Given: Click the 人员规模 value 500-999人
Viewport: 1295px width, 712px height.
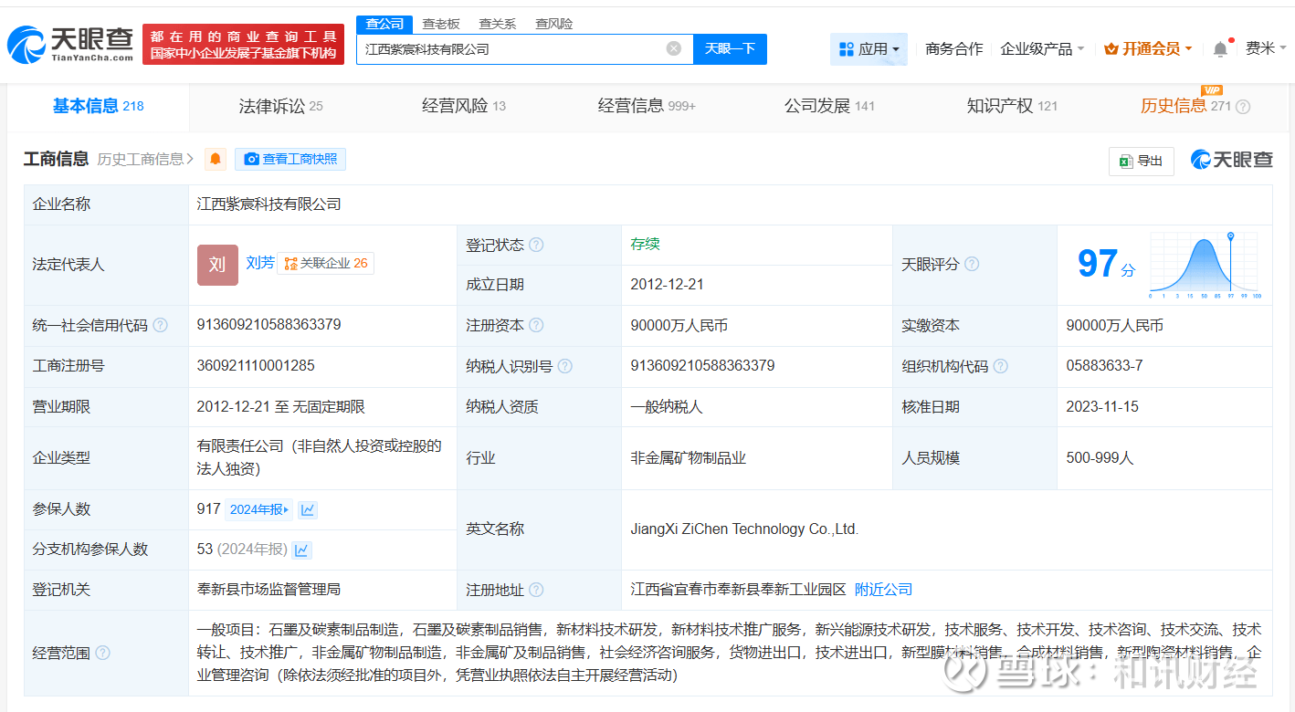Looking at the screenshot, I should pos(1100,458).
